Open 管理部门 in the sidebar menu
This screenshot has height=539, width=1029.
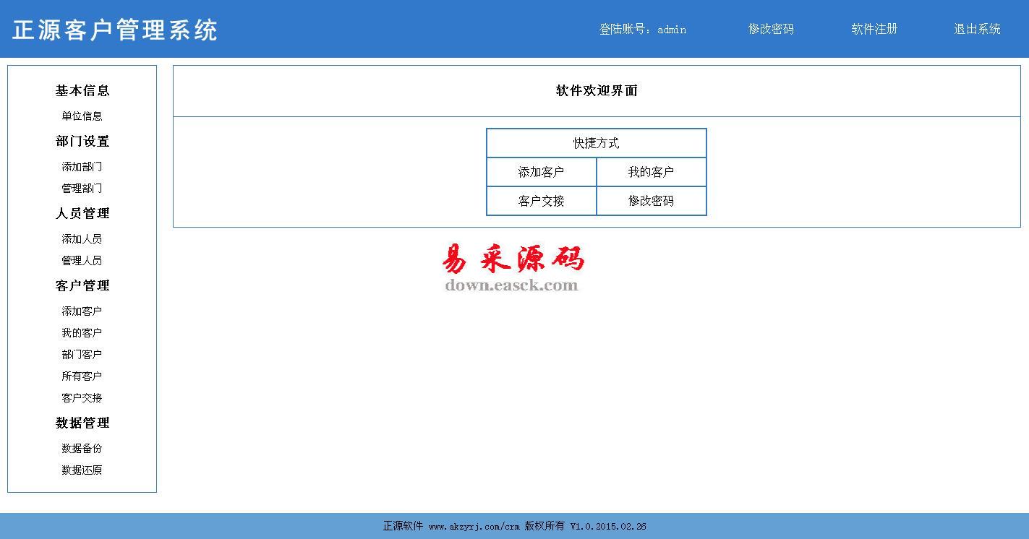(x=82, y=189)
